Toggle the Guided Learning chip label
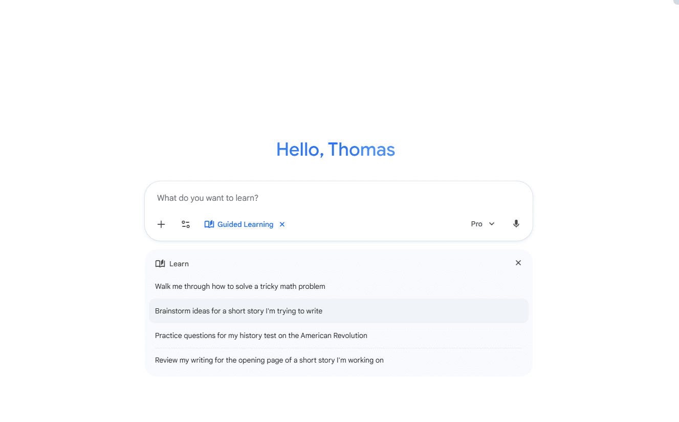679x422 pixels. pyautogui.click(x=245, y=224)
